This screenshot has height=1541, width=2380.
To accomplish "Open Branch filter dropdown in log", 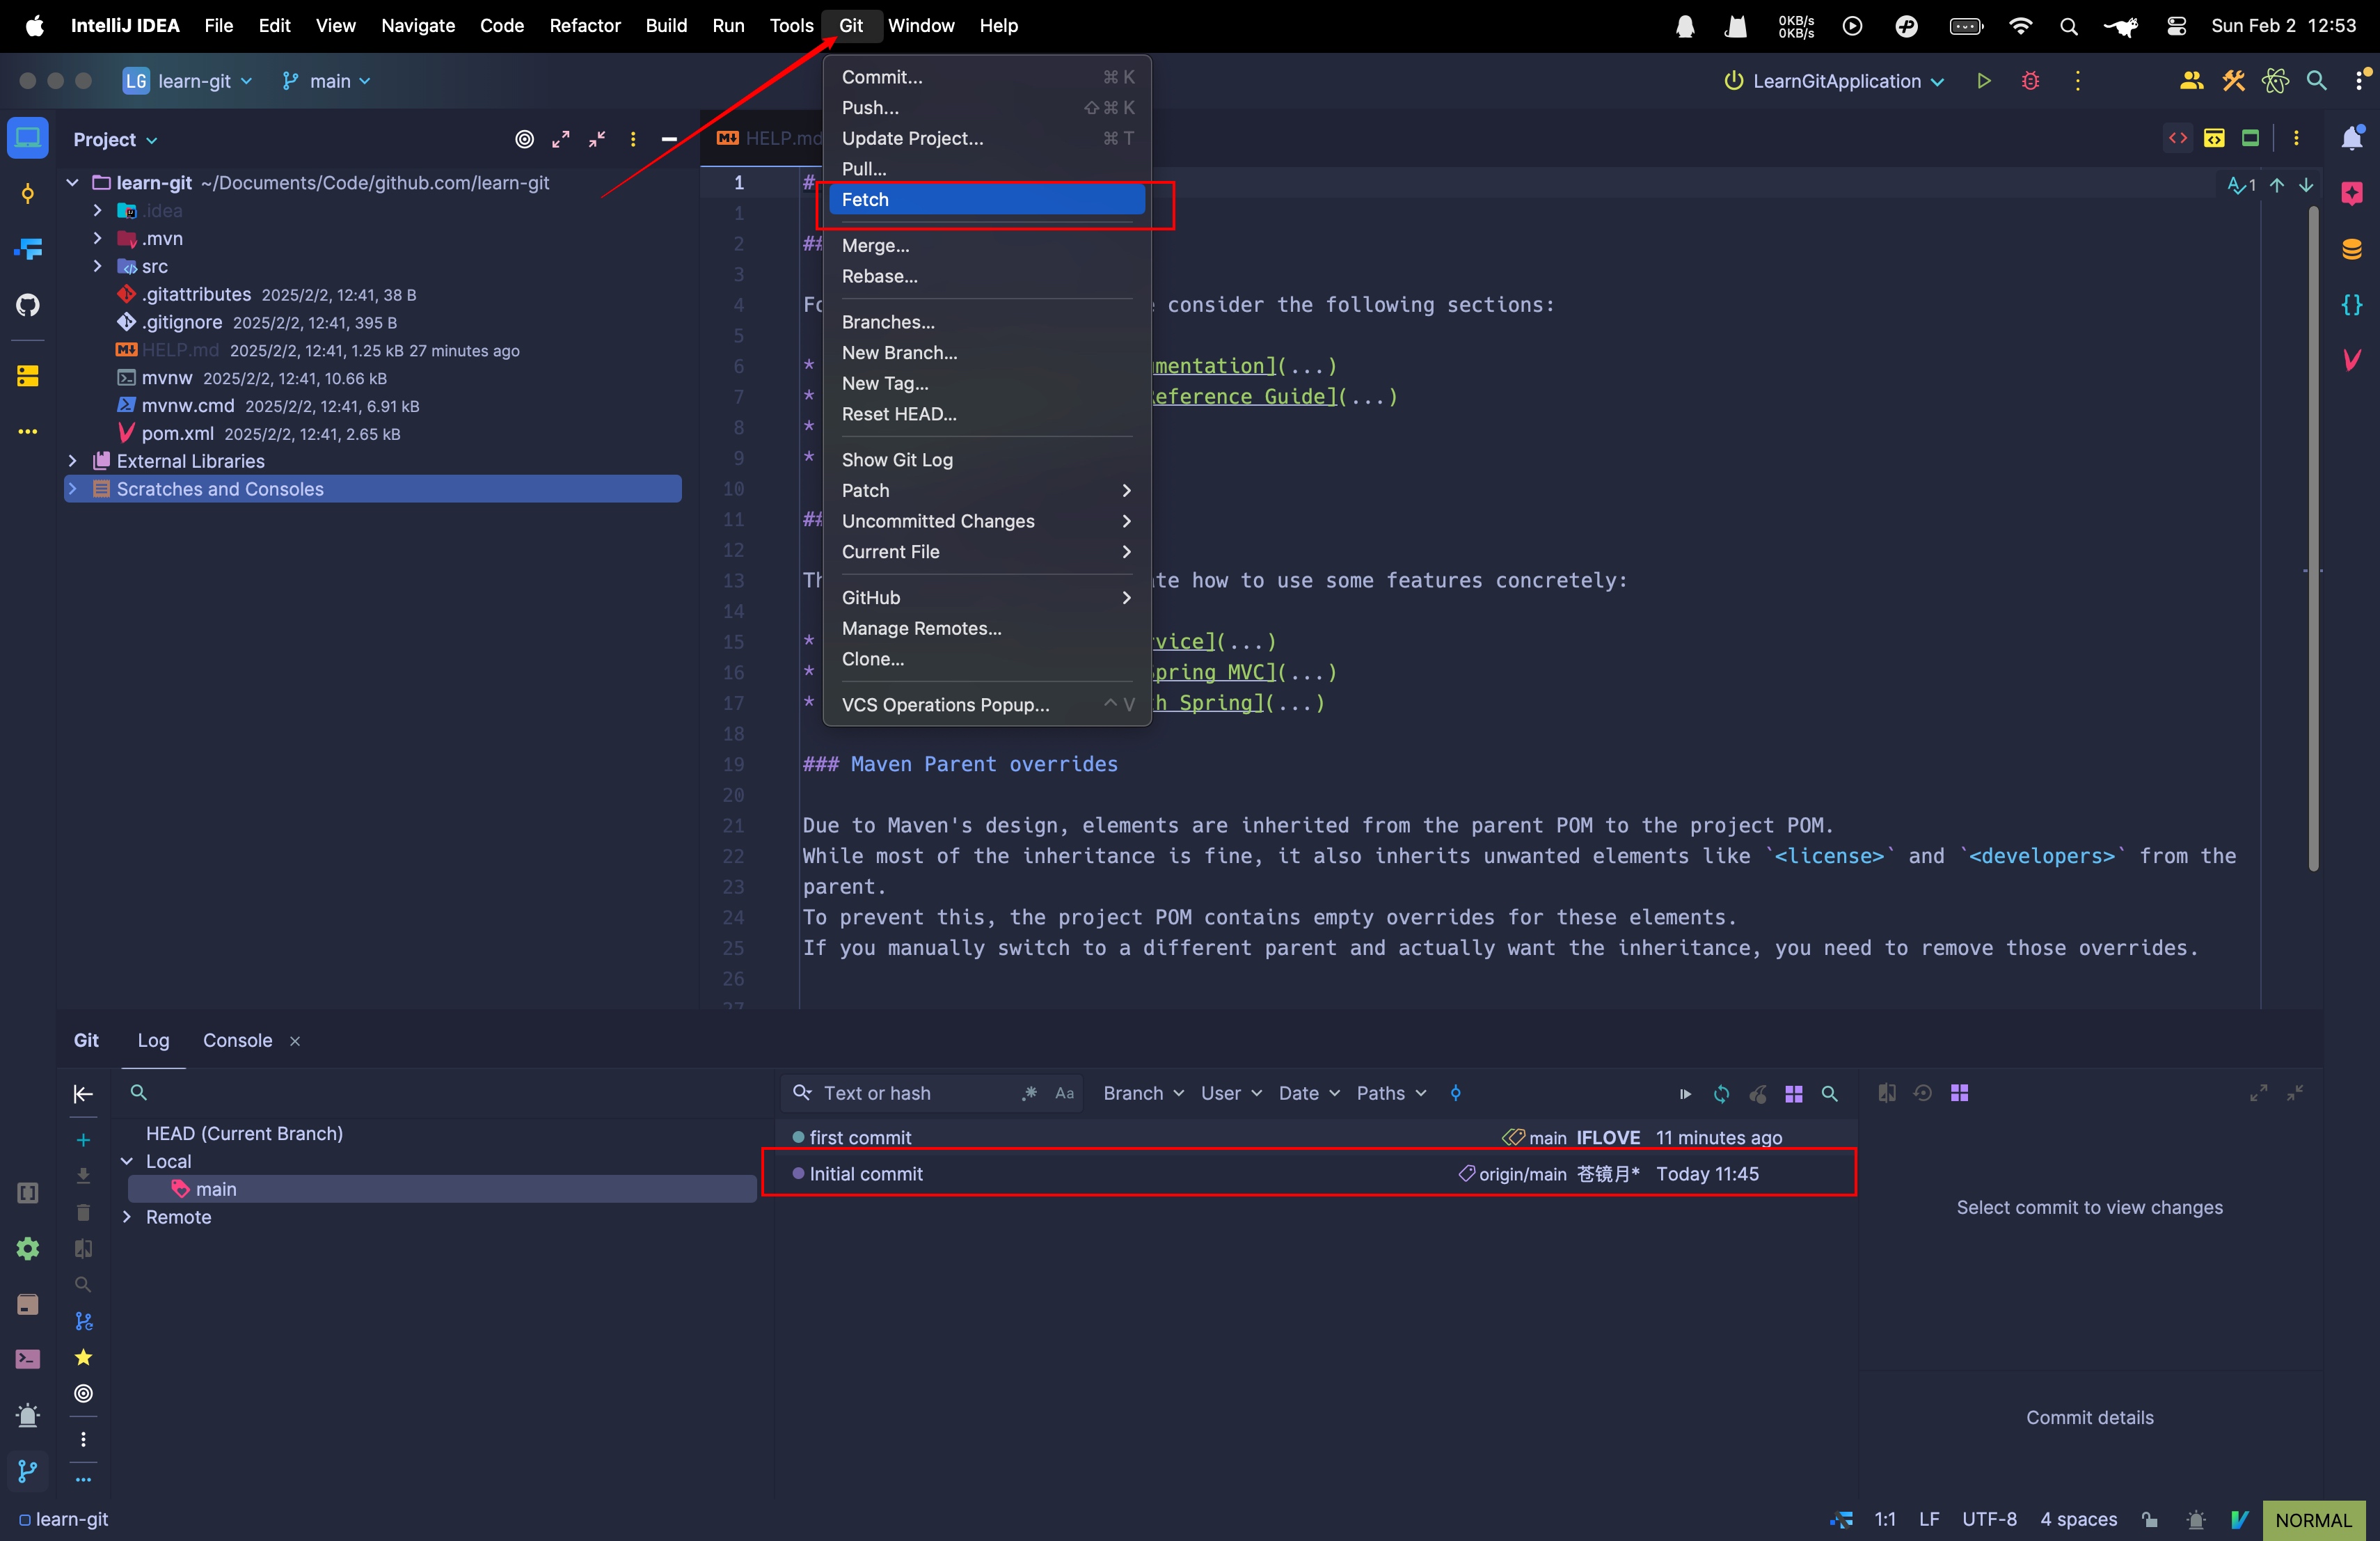I will (1143, 1093).
